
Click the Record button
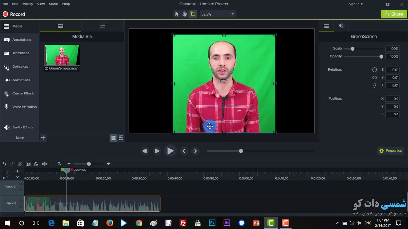pyautogui.click(x=14, y=14)
